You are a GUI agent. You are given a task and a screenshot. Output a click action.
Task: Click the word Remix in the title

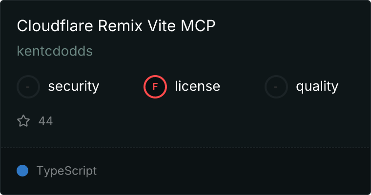coord(120,25)
